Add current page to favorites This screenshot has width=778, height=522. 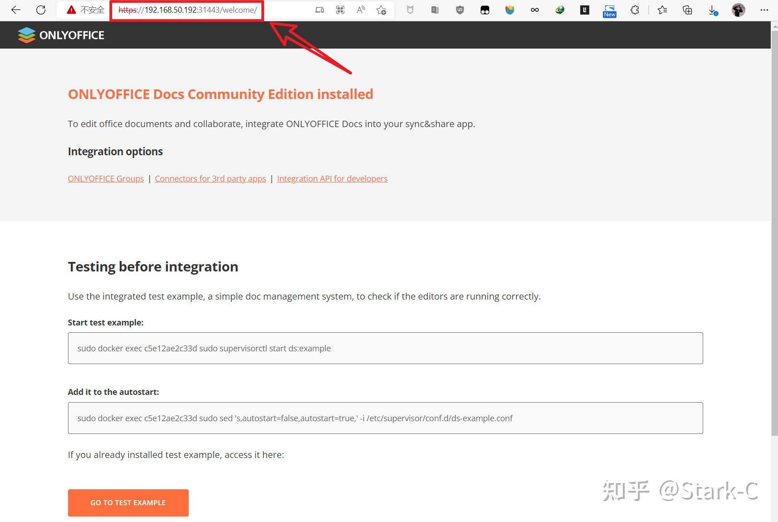pyautogui.click(x=381, y=10)
